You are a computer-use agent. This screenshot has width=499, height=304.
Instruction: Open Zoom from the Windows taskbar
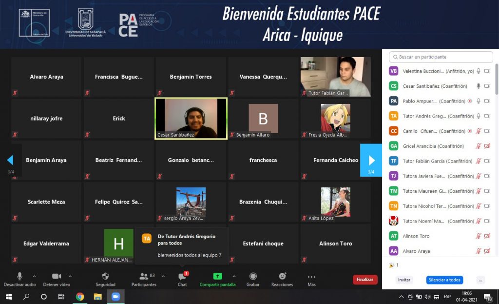(x=115, y=297)
